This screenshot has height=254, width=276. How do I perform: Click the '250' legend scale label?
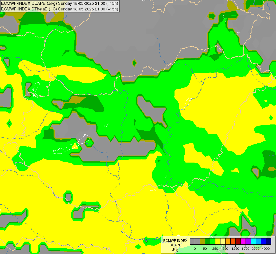tap(215, 249)
